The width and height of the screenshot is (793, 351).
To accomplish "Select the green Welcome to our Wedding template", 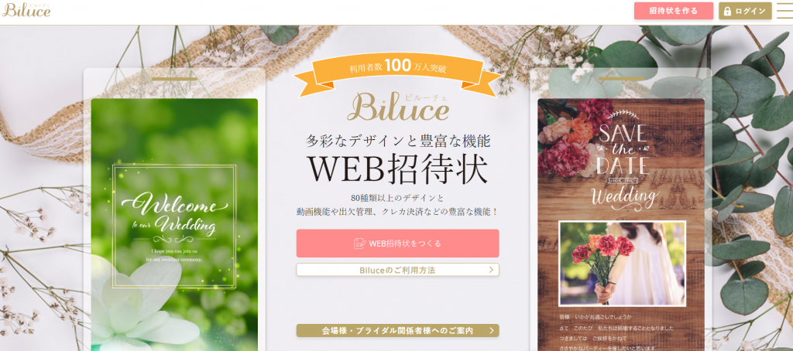I will 174,225.
